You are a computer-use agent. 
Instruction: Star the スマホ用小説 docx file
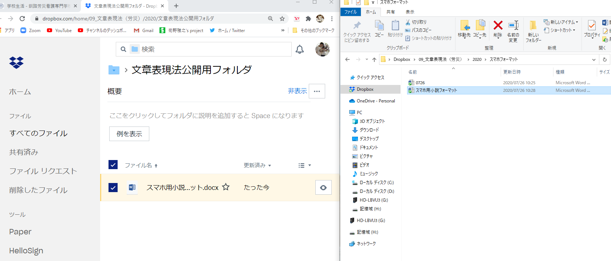click(226, 187)
